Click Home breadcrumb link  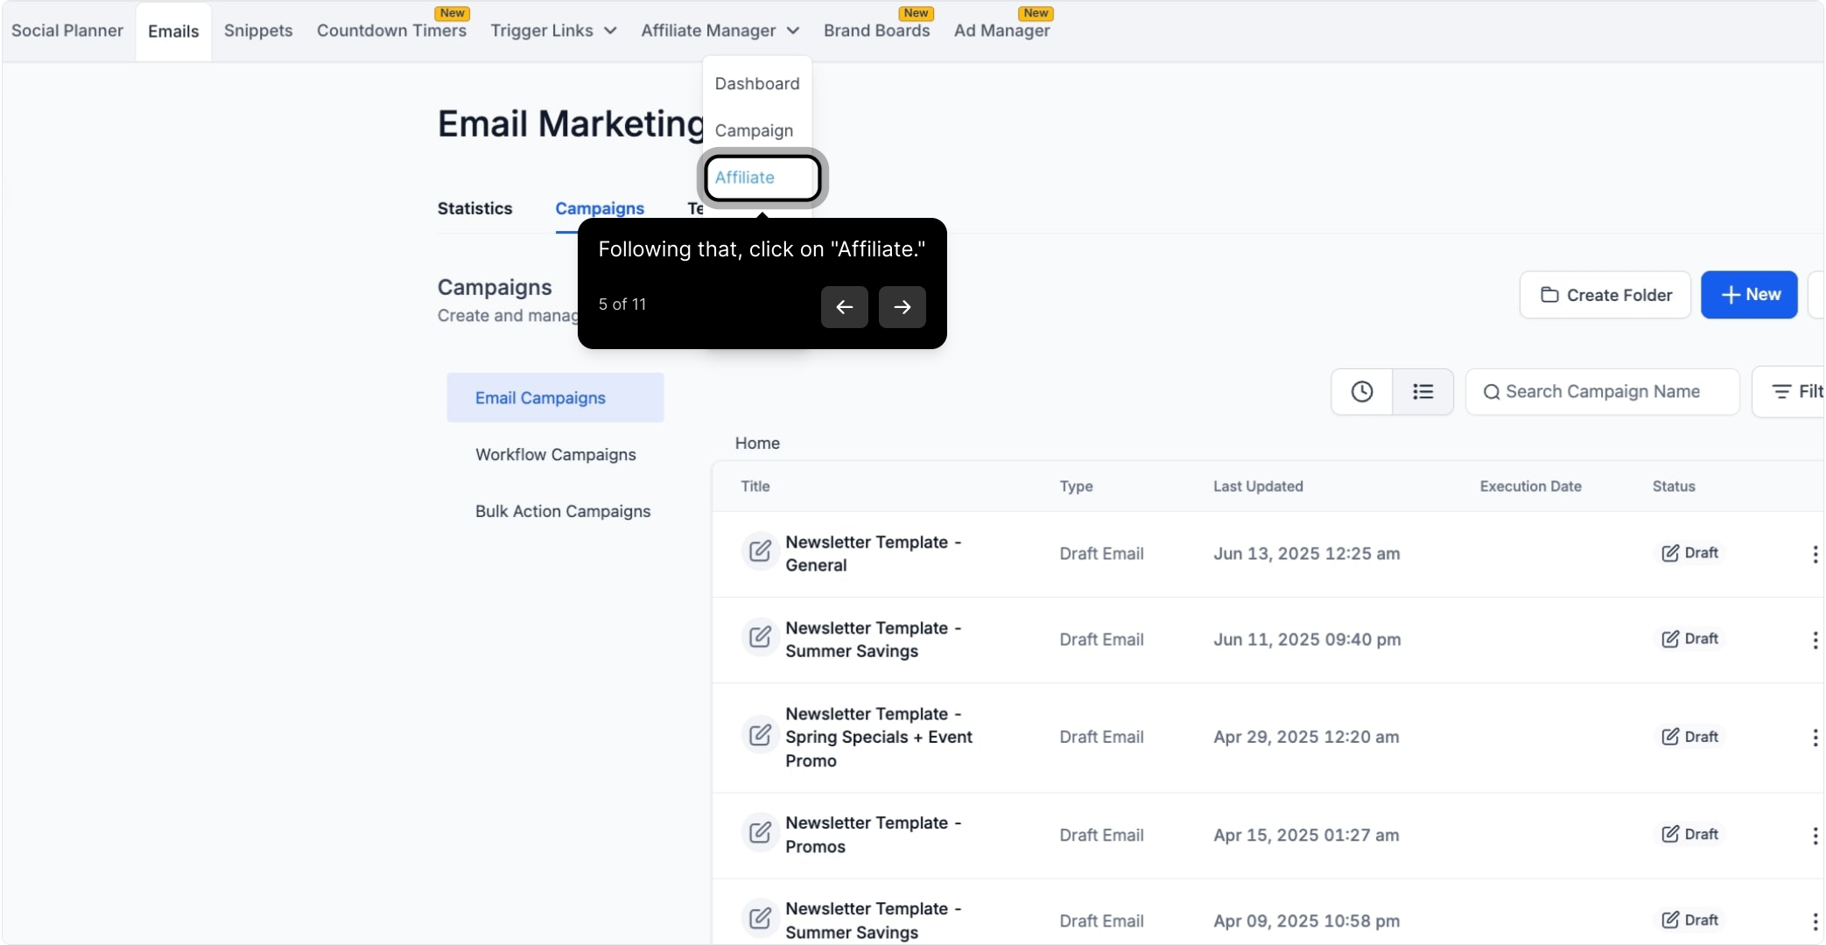pos(757,443)
